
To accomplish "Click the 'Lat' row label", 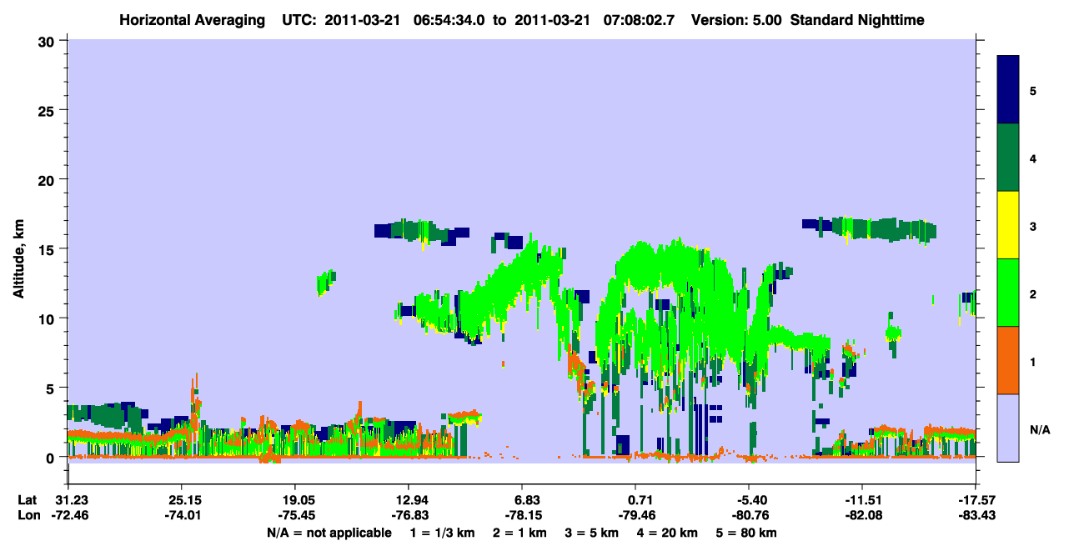I will (28, 500).
